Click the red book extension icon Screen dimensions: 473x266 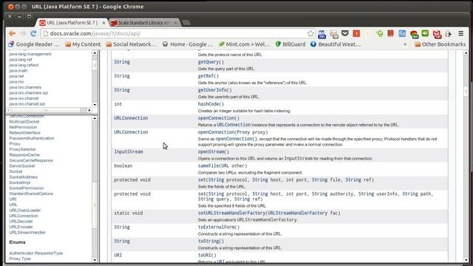(x=391, y=33)
